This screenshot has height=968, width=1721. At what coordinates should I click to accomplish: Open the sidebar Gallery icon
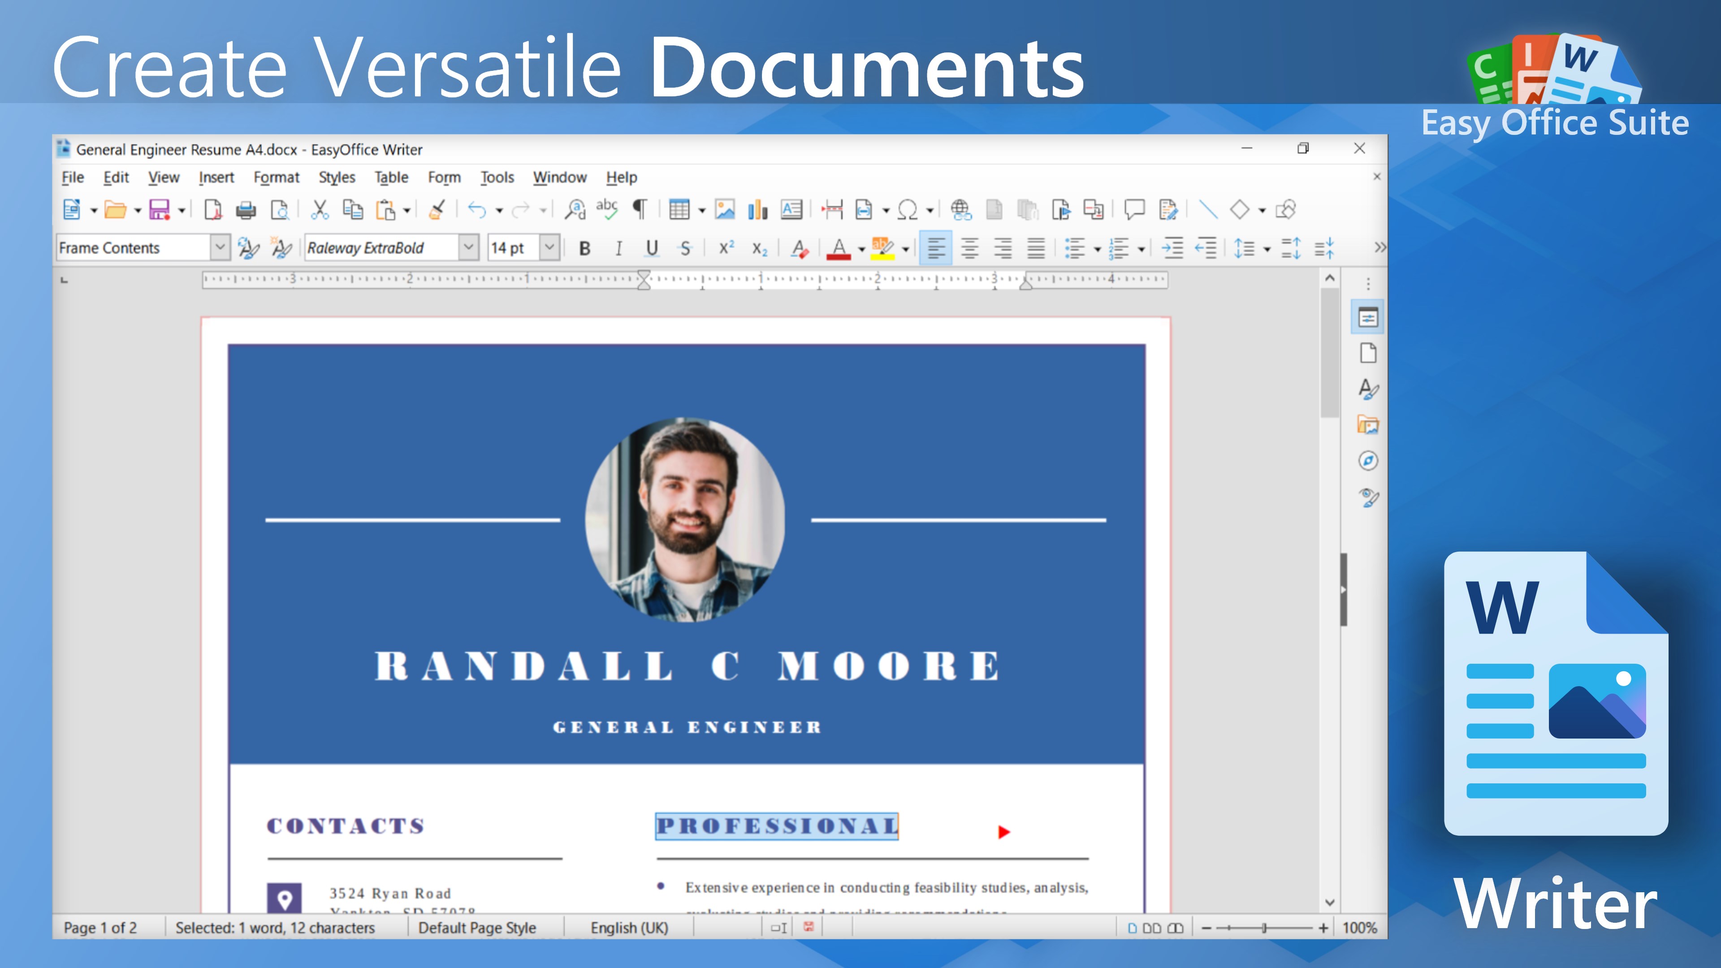[1367, 425]
